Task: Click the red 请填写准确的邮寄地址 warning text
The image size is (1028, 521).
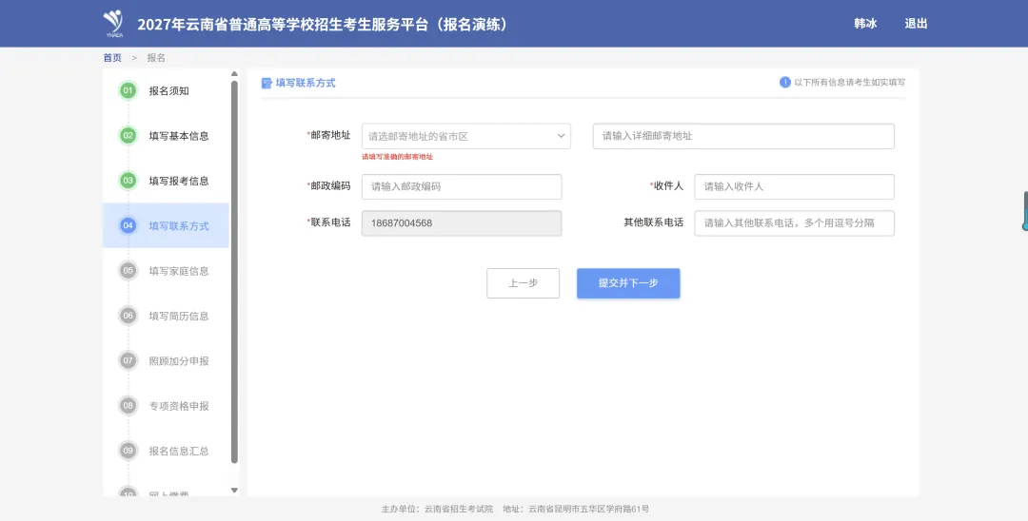Action: (x=397, y=157)
